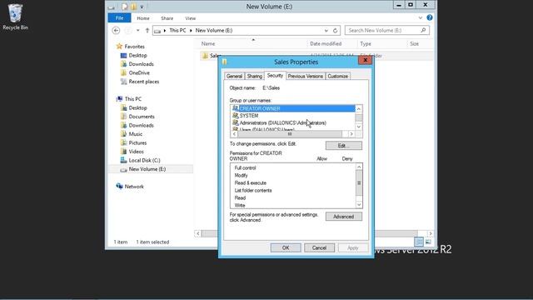Click the Properties quick access toolbar icon

point(124,7)
